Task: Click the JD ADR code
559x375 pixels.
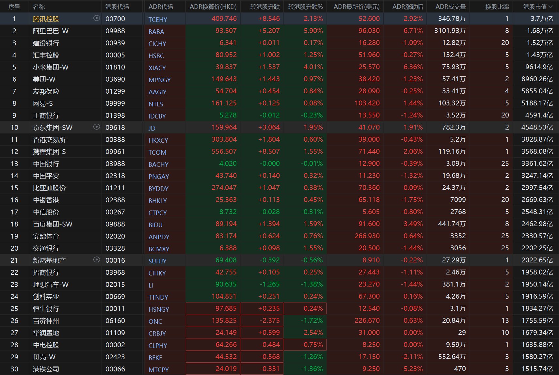Action: (152, 128)
